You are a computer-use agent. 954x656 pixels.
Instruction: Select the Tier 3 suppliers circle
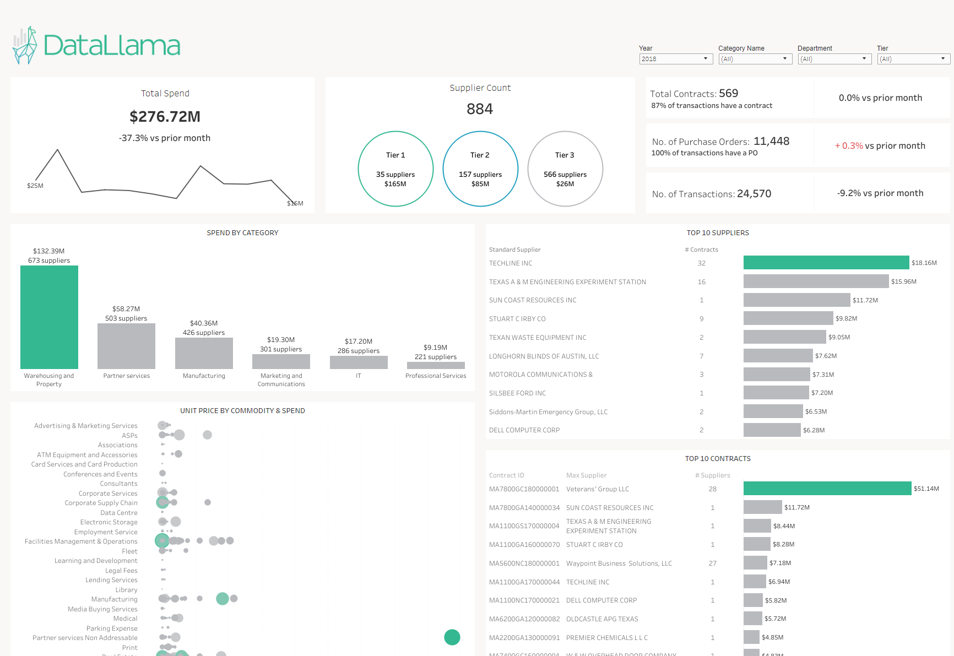565,169
